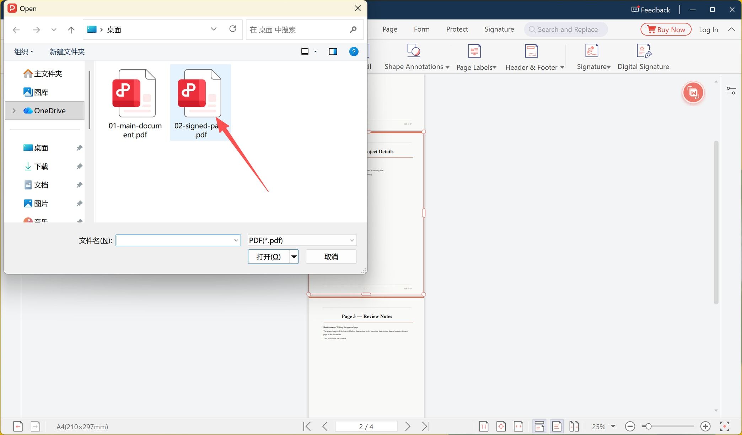742x435 pixels.
Task: Click the Shape Annotations icon
Action: click(414, 51)
